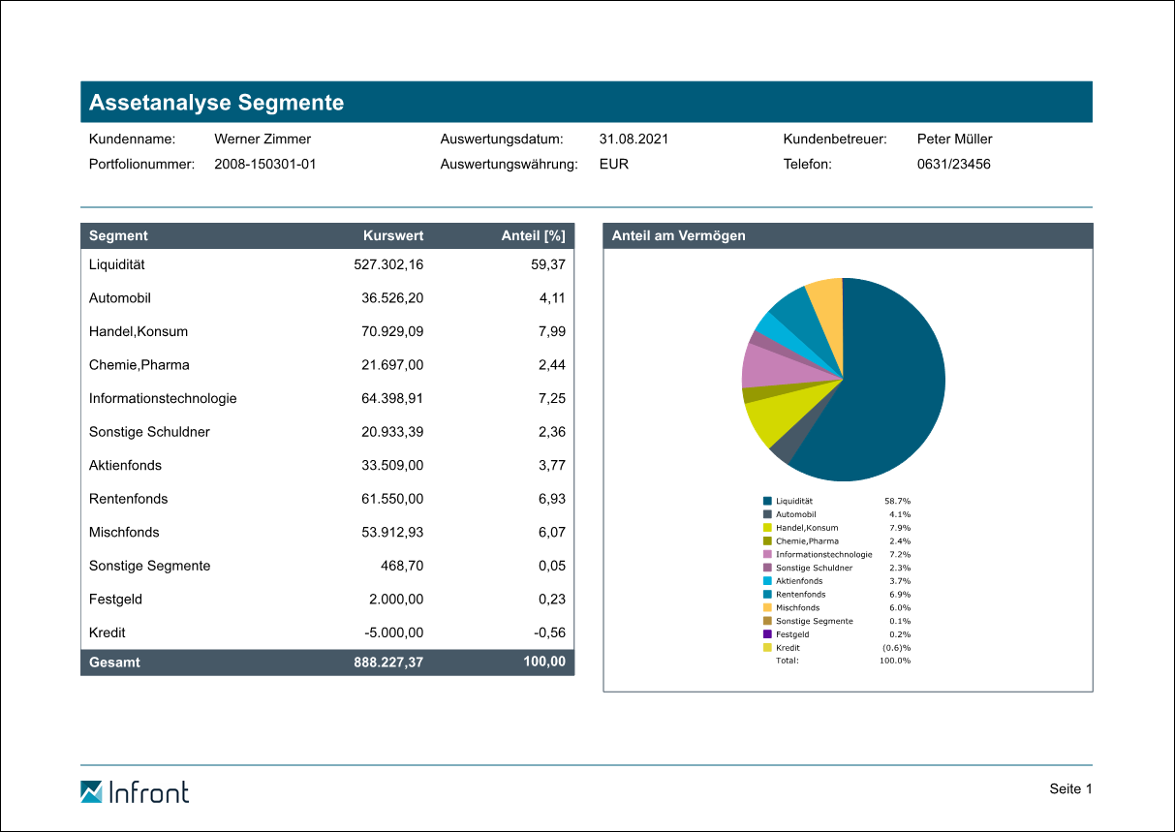Viewport: 1175px width, 832px height.
Task: Select the Rentenfonds table row label
Action: click(128, 499)
